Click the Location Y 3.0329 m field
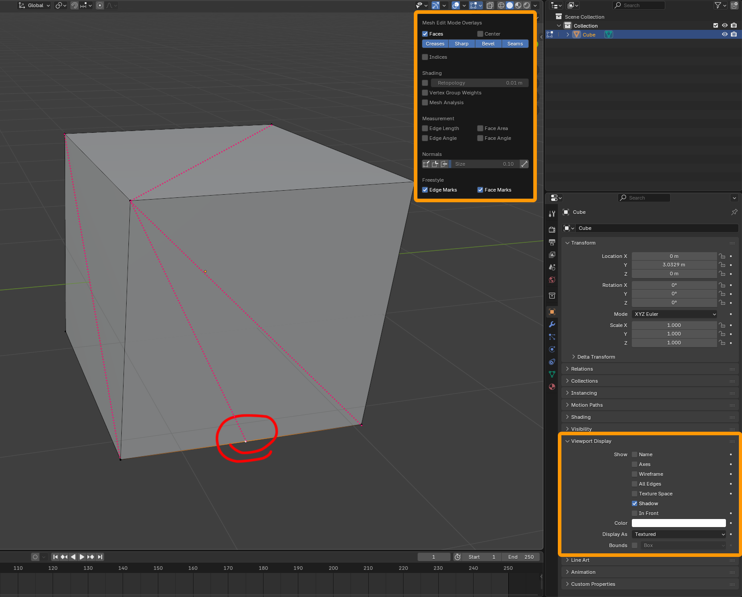Viewport: 742px width, 597px height. (674, 265)
